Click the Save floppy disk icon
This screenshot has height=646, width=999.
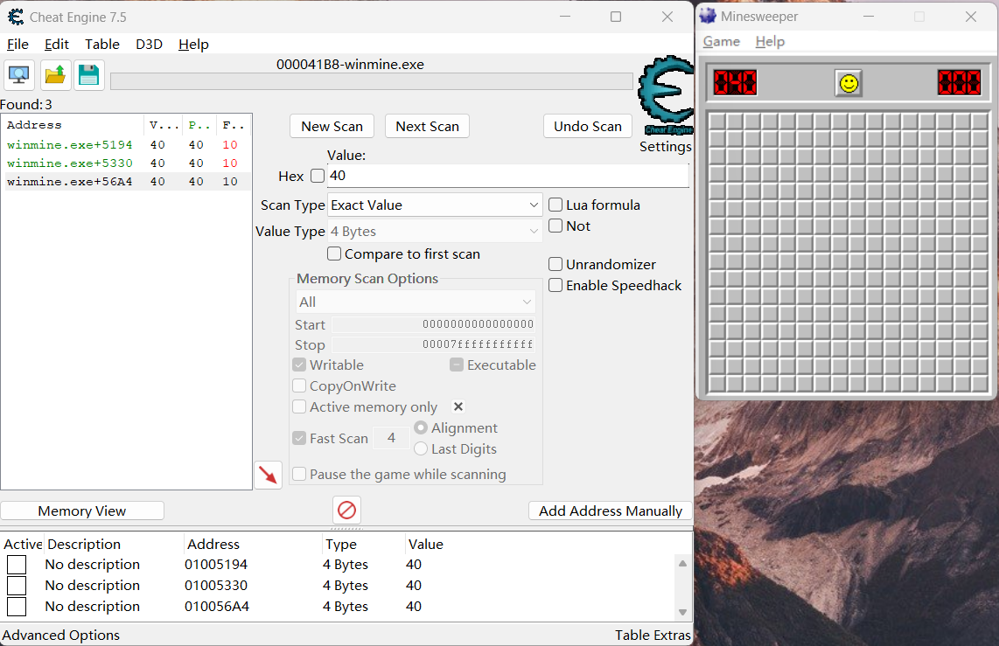pyautogui.click(x=88, y=76)
